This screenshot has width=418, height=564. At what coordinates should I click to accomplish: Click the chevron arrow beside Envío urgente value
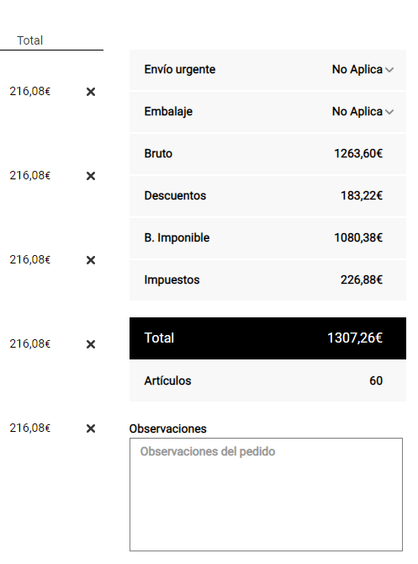(x=389, y=70)
